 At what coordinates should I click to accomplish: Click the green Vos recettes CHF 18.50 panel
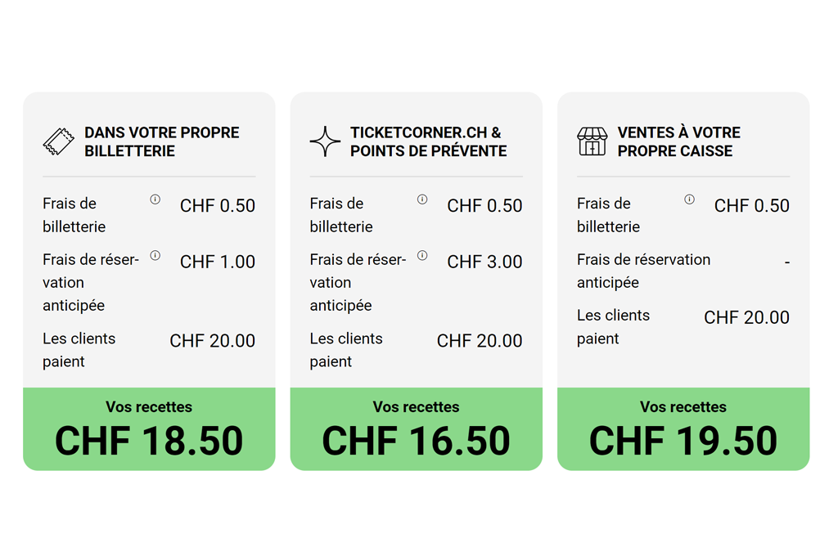click(x=149, y=429)
